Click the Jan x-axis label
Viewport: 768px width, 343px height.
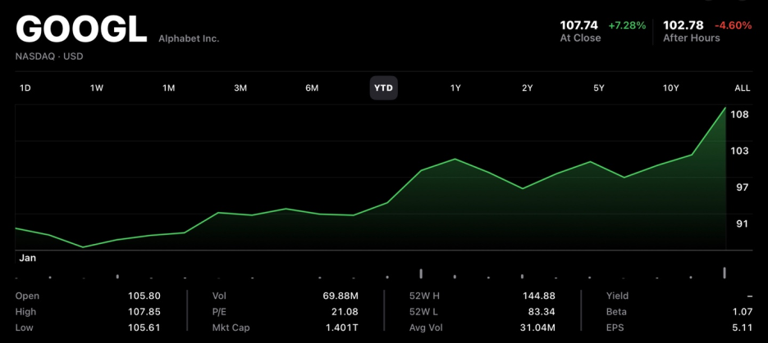(x=27, y=258)
